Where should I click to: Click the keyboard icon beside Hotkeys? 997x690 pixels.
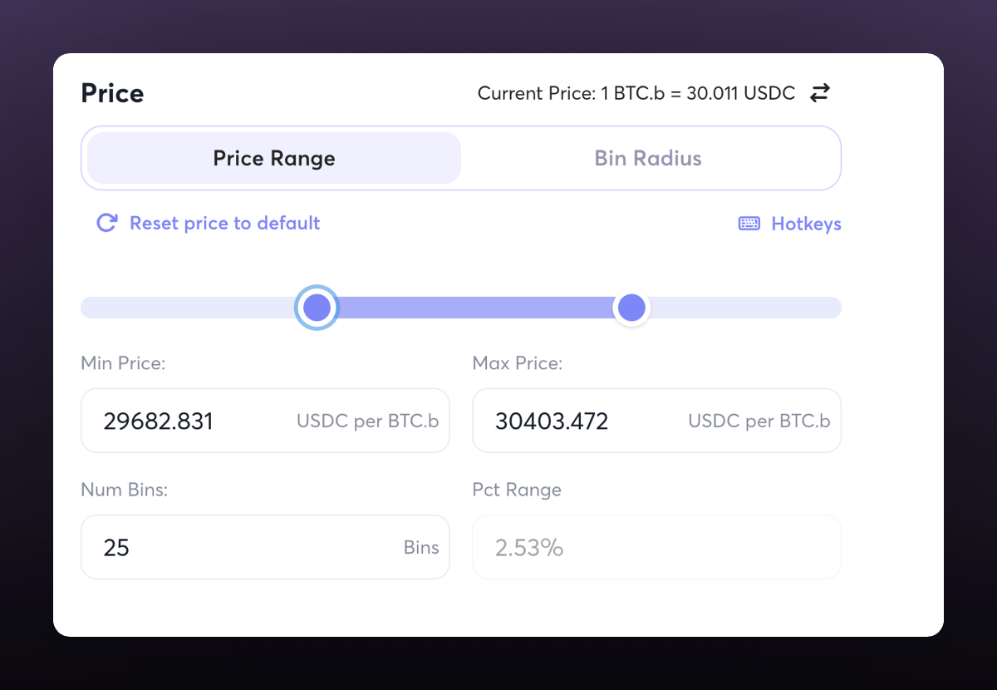(x=749, y=224)
